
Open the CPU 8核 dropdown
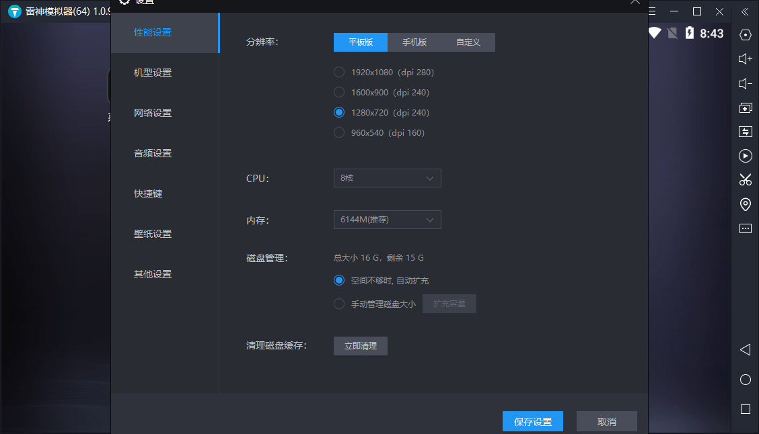tap(387, 178)
